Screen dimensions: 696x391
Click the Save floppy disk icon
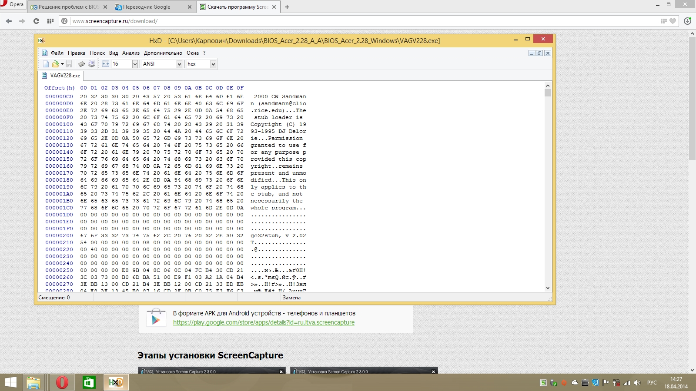(69, 64)
